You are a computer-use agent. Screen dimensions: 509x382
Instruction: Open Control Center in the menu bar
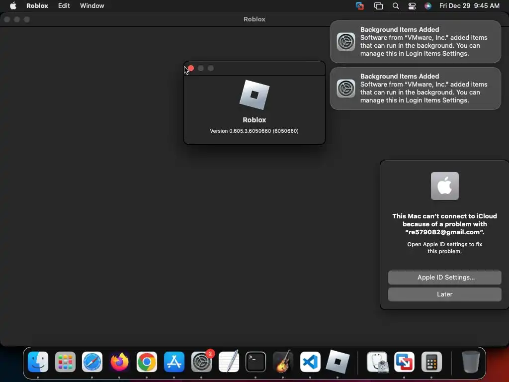click(x=412, y=5)
